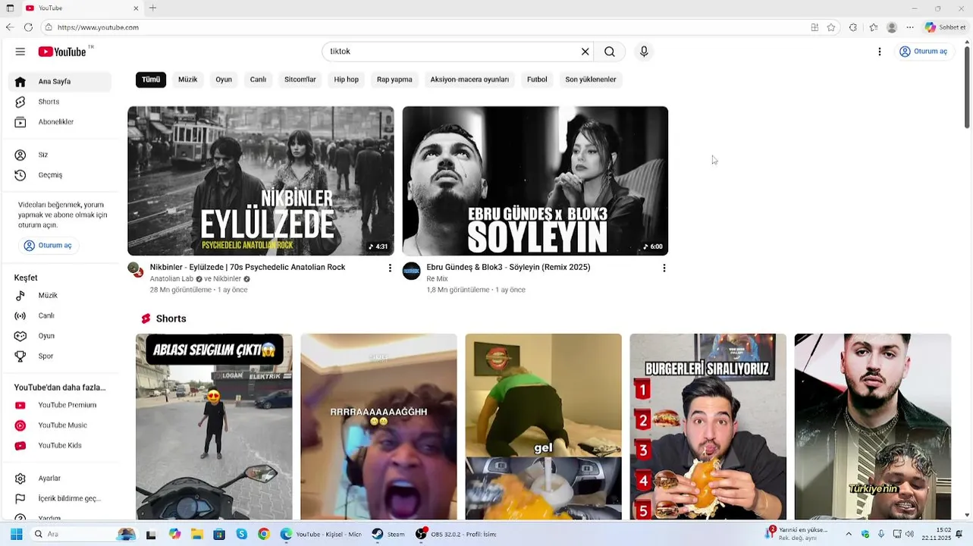This screenshot has width=973, height=546.
Task: Open Canlı under Keşfet
Action: click(x=60, y=315)
